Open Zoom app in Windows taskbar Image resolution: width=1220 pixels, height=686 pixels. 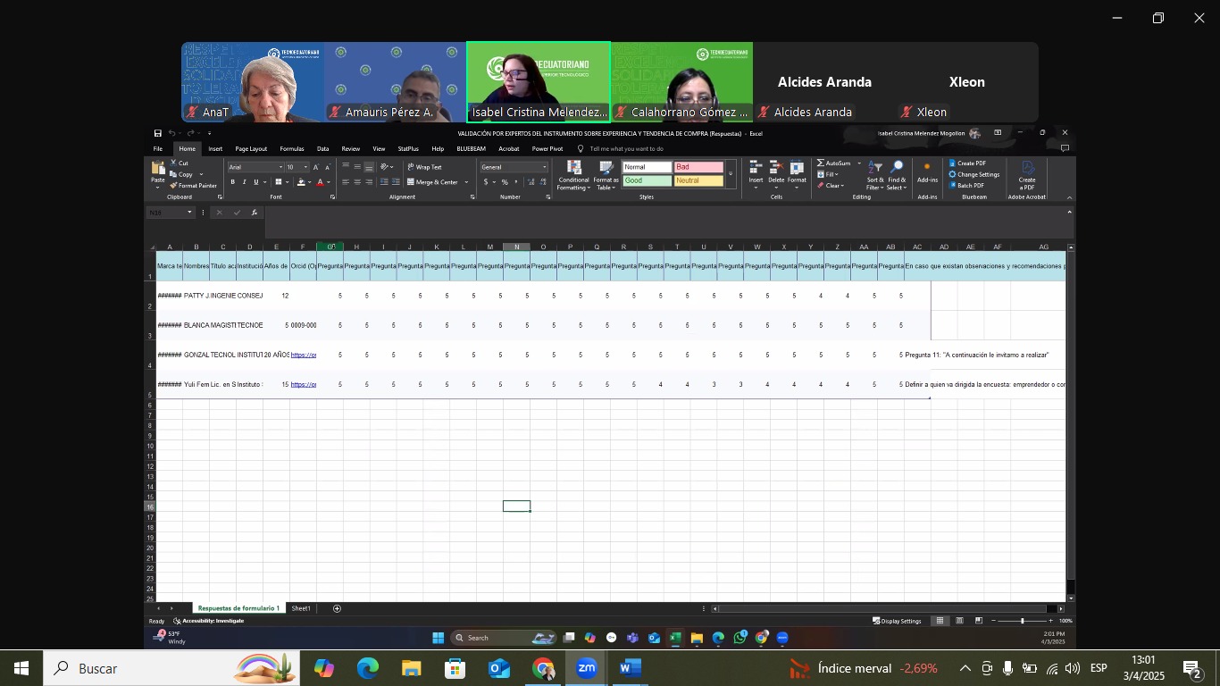586,668
